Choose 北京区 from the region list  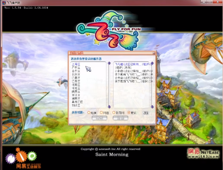pyautogui.click(x=76, y=75)
